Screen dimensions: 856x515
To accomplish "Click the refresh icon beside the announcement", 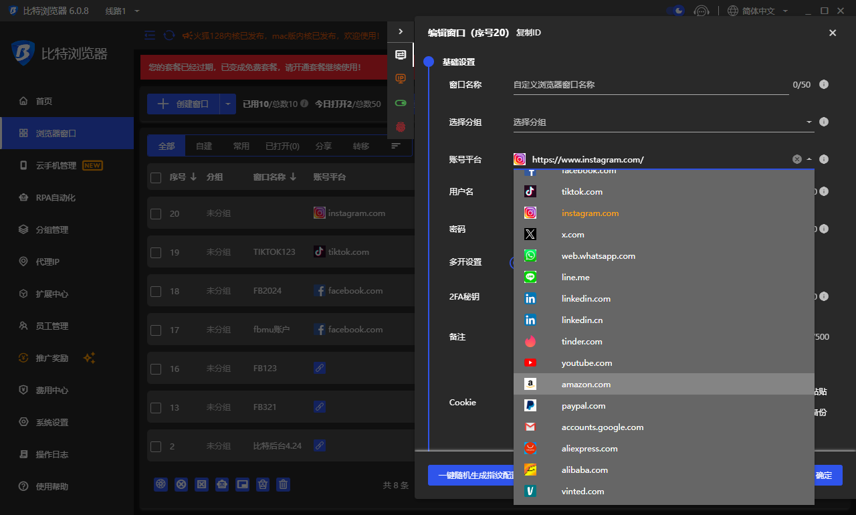I will click(x=169, y=35).
